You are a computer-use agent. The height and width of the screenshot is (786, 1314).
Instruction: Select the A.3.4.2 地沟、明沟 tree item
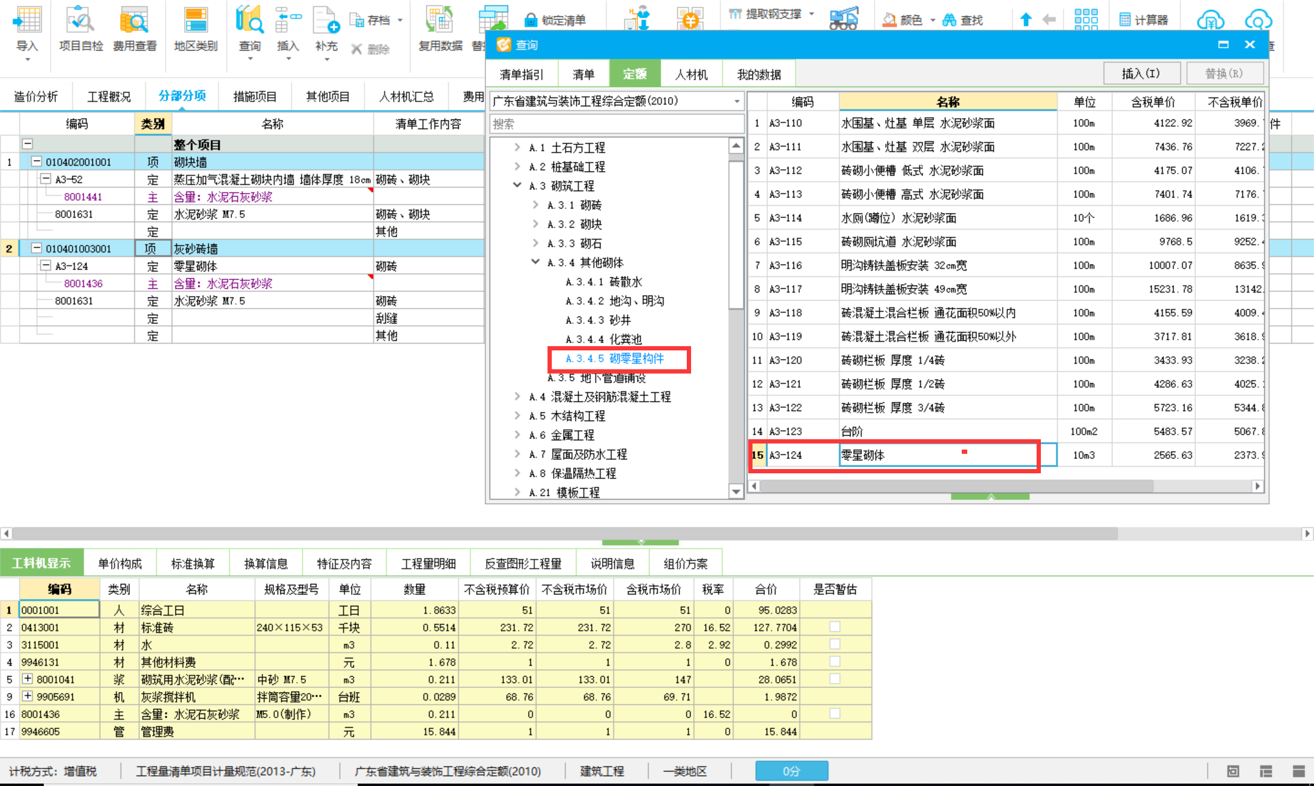pyautogui.click(x=615, y=301)
